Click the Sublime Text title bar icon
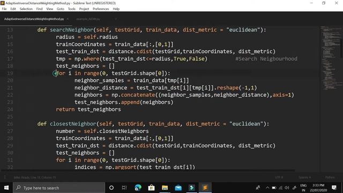The image size is (343, 193). click(x=3, y=3)
